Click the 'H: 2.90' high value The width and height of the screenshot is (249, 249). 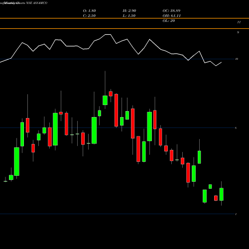click(129, 11)
